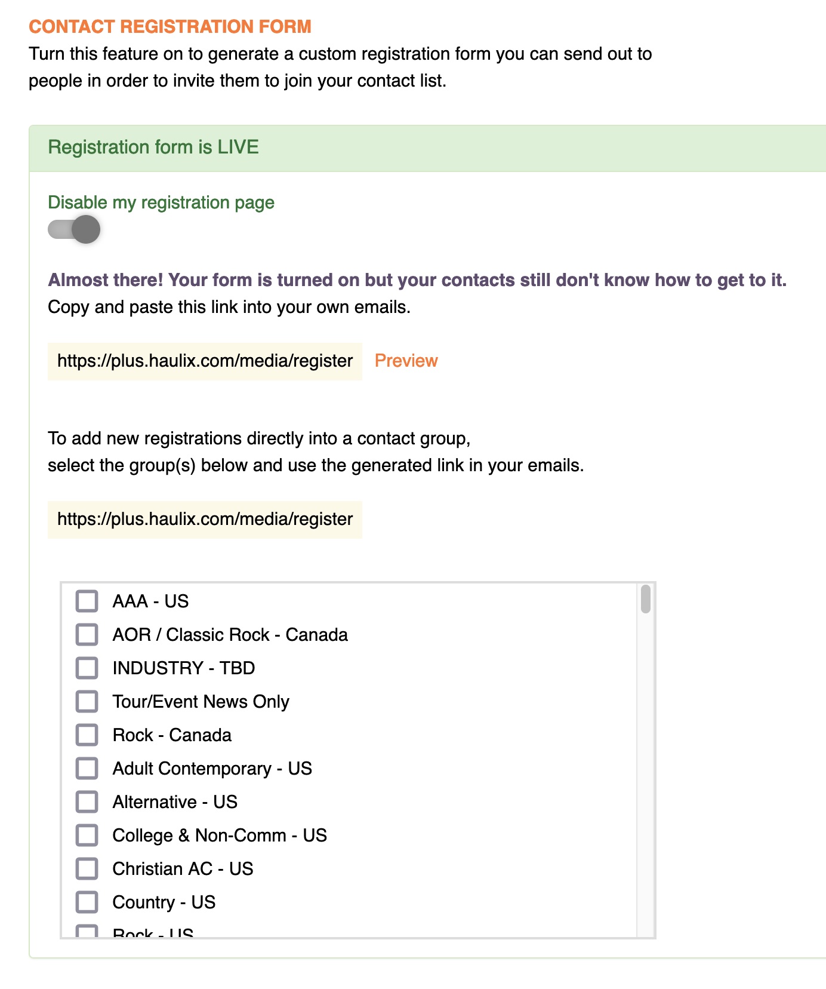Enable the Alternative - US checkbox

[x=87, y=802]
